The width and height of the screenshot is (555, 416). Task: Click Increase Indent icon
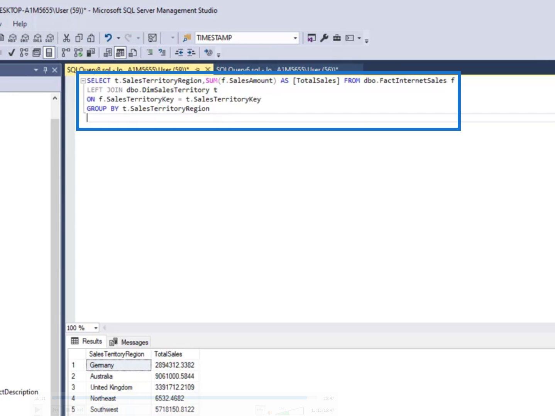(x=191, y=52)
